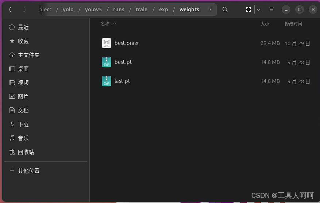This screenshot has width=320, height=203.
Task: Sort by 名称 column header
Action: click(105, 24)
